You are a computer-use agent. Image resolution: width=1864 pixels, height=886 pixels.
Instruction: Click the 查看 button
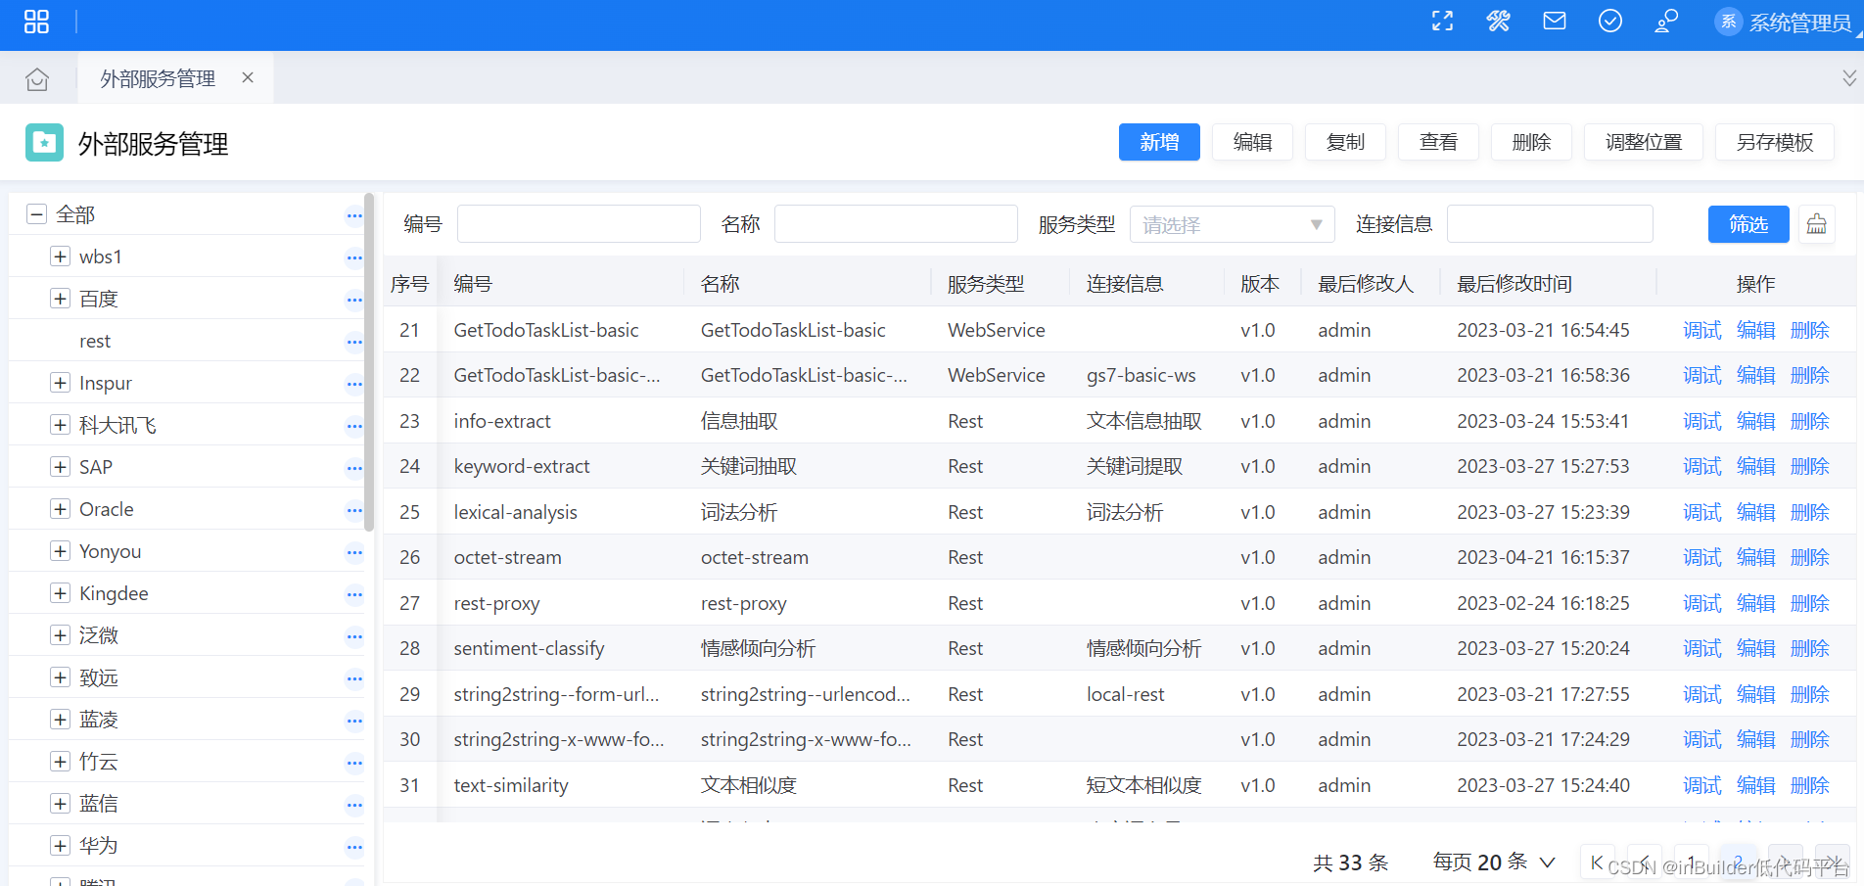[1438, 142]
